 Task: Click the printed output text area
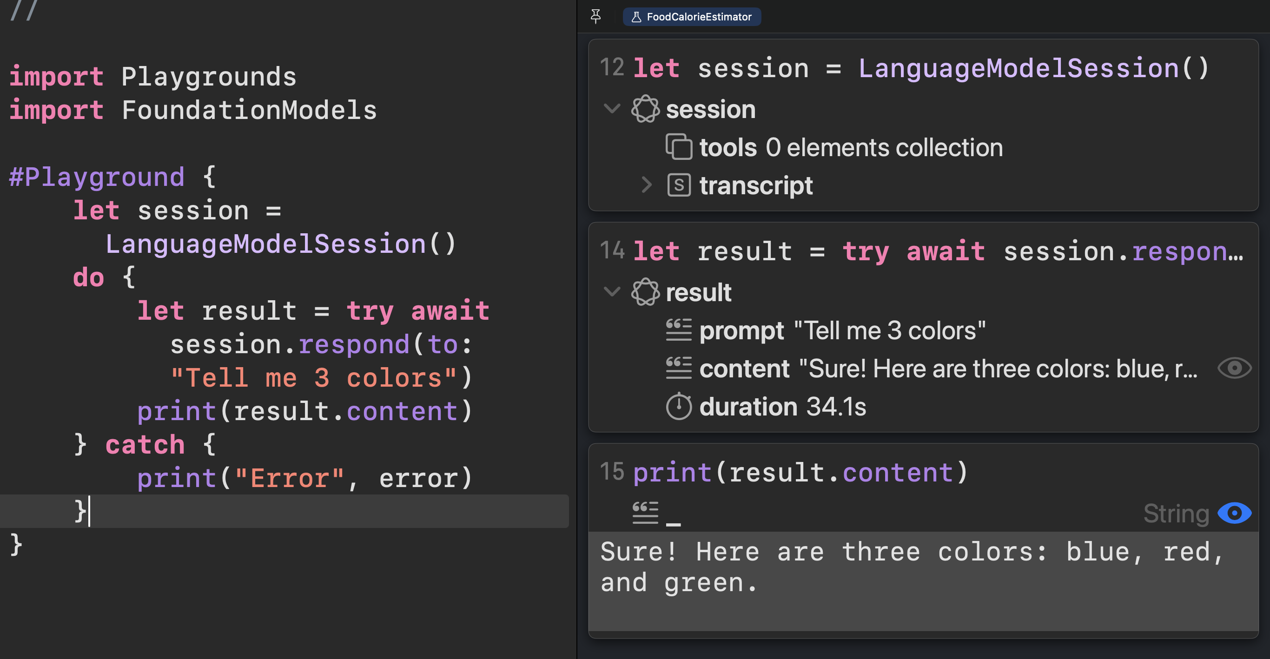(x=912, y=568)
